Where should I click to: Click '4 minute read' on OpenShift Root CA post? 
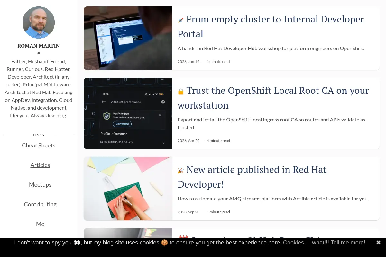pos(218,141)
